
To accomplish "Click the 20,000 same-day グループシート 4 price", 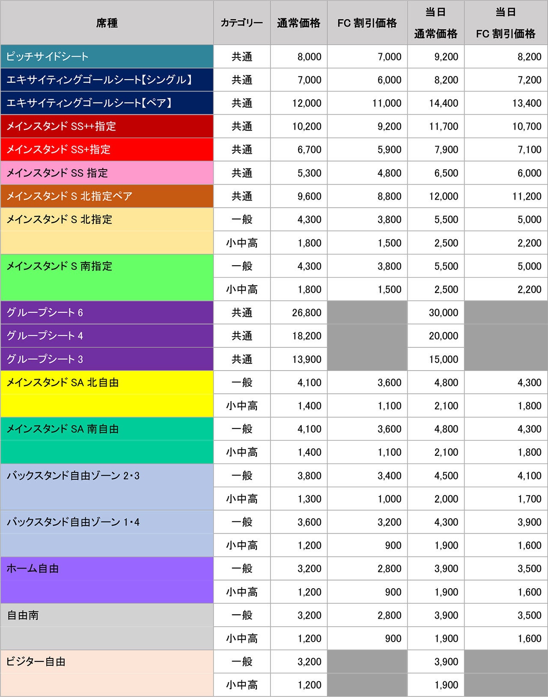I will (x=436, y=336).
